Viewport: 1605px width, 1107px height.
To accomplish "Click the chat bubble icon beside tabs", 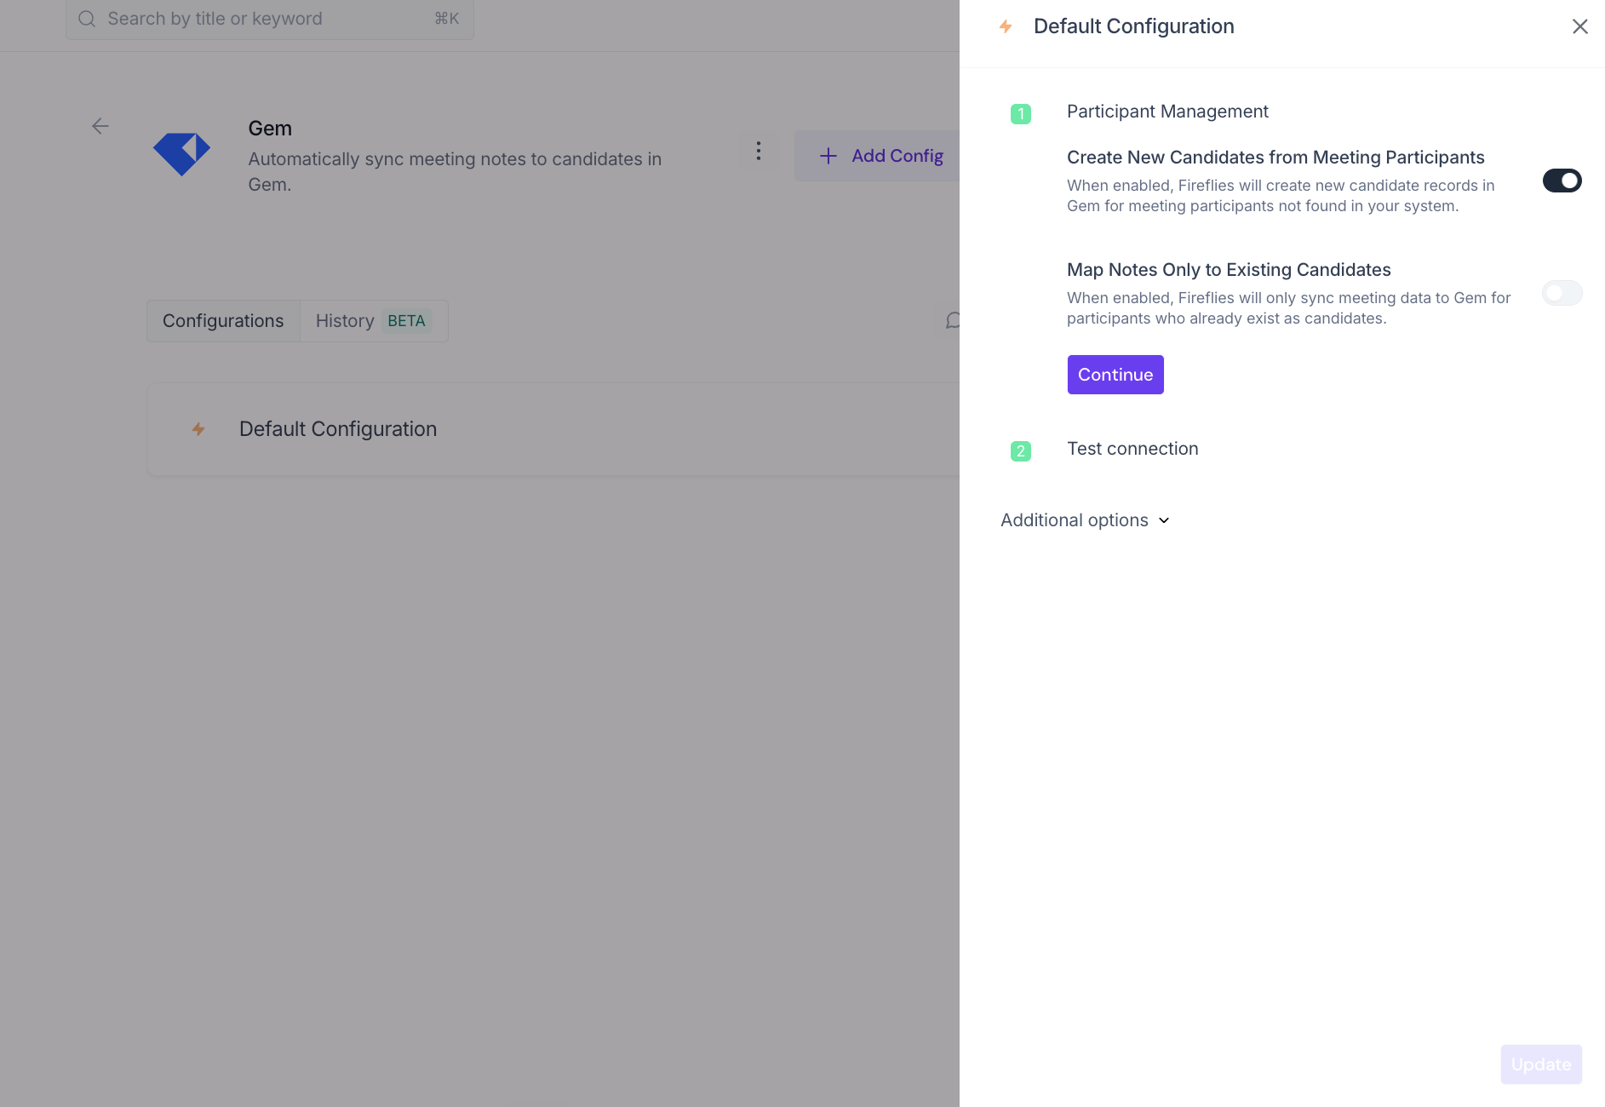I will coord(953,321).
